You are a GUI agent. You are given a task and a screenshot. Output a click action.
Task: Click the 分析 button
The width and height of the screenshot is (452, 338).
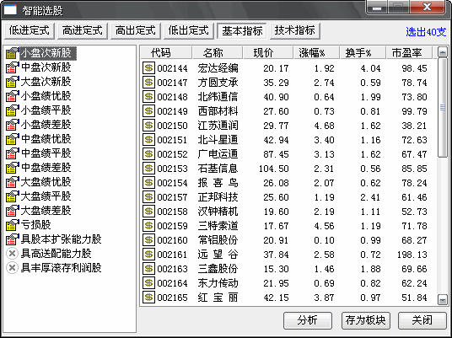point(308,320)
